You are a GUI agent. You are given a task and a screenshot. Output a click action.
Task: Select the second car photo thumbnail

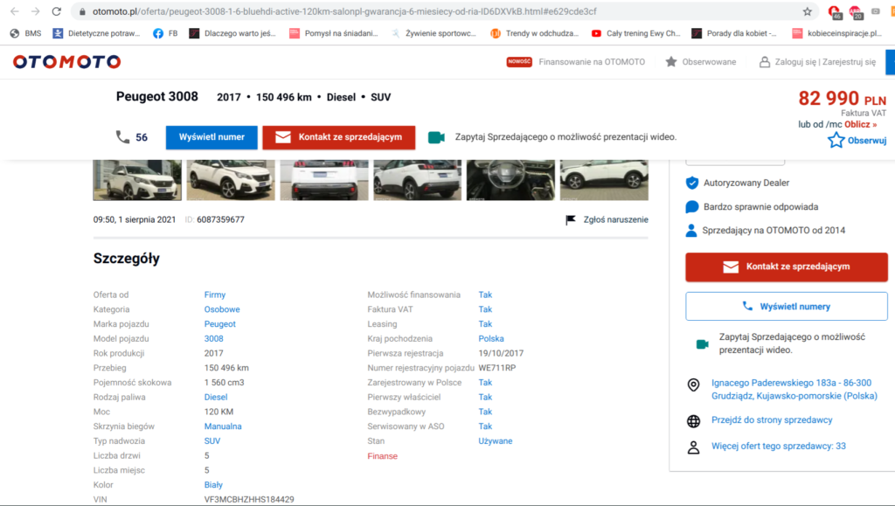tap(231, 180)
